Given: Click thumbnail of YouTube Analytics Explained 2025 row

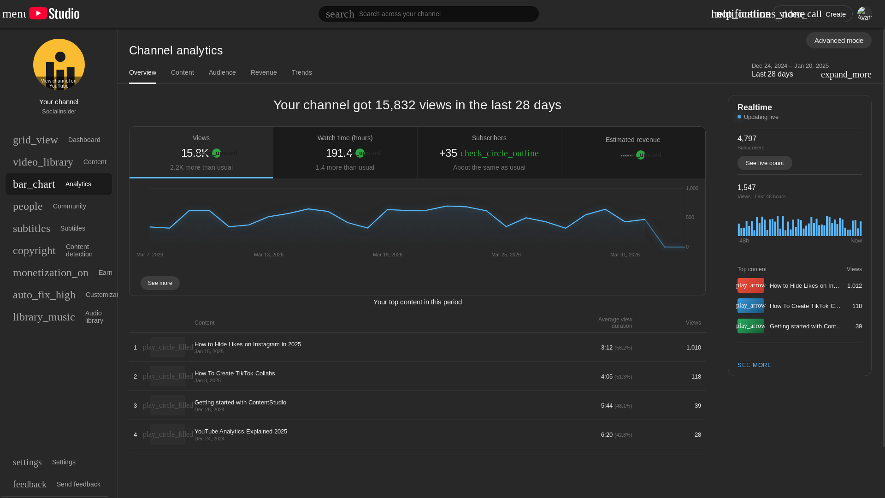Looking at the screenshot, I should 168,434.
